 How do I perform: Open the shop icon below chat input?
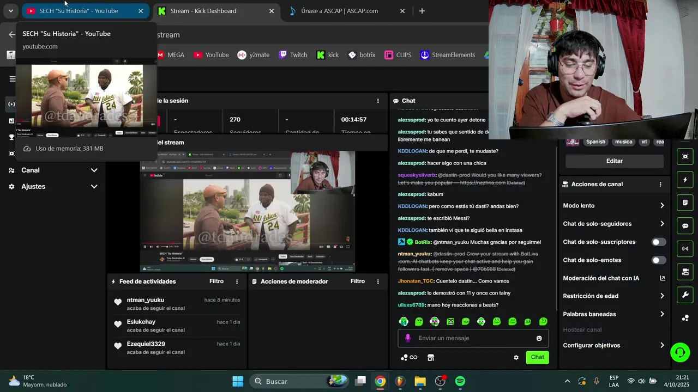click(431, 358)
